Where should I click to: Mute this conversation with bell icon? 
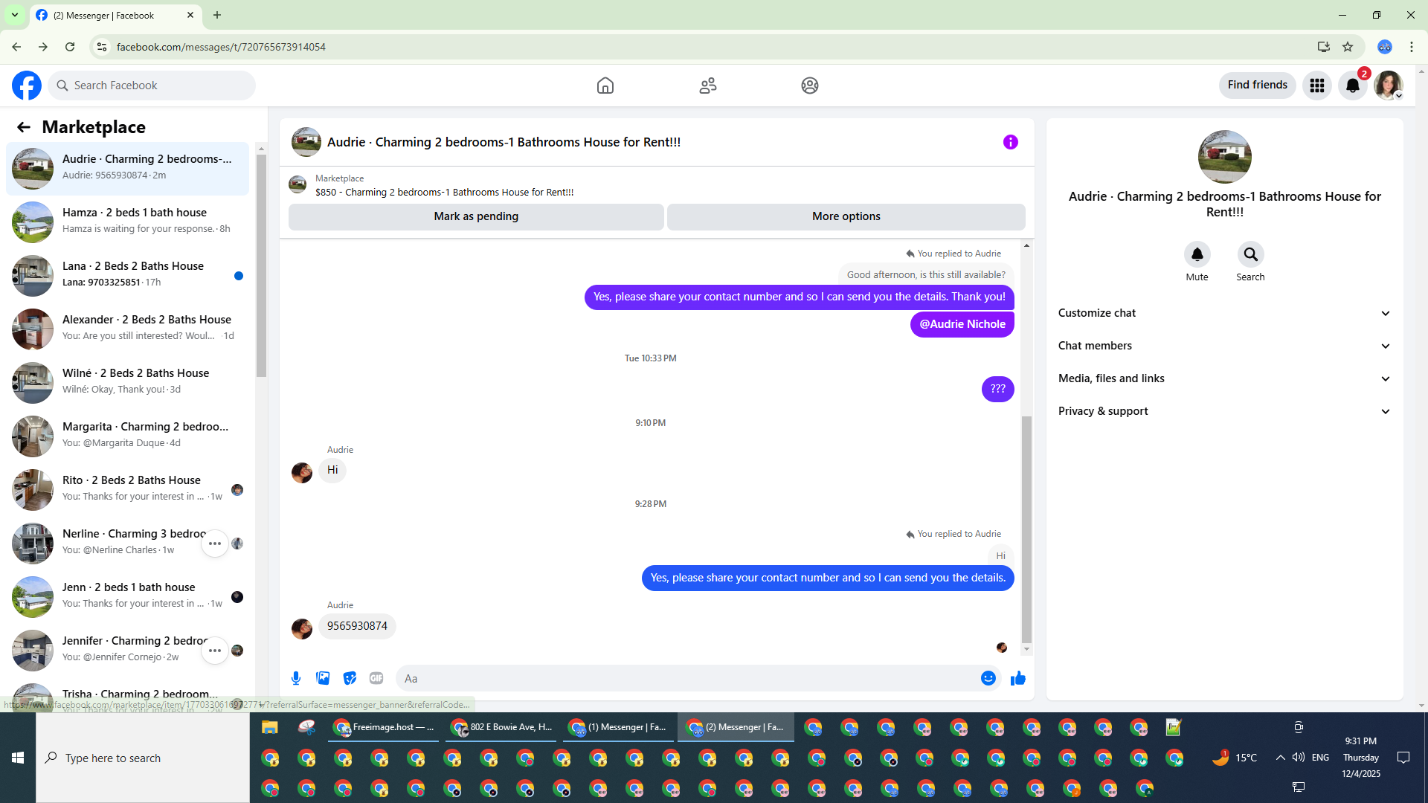1197,255
